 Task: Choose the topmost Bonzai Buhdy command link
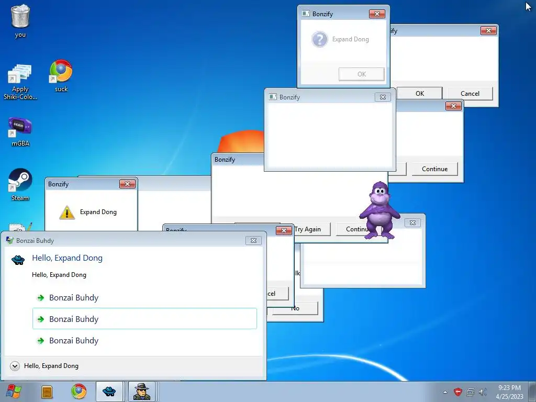[x=144, y=298]
